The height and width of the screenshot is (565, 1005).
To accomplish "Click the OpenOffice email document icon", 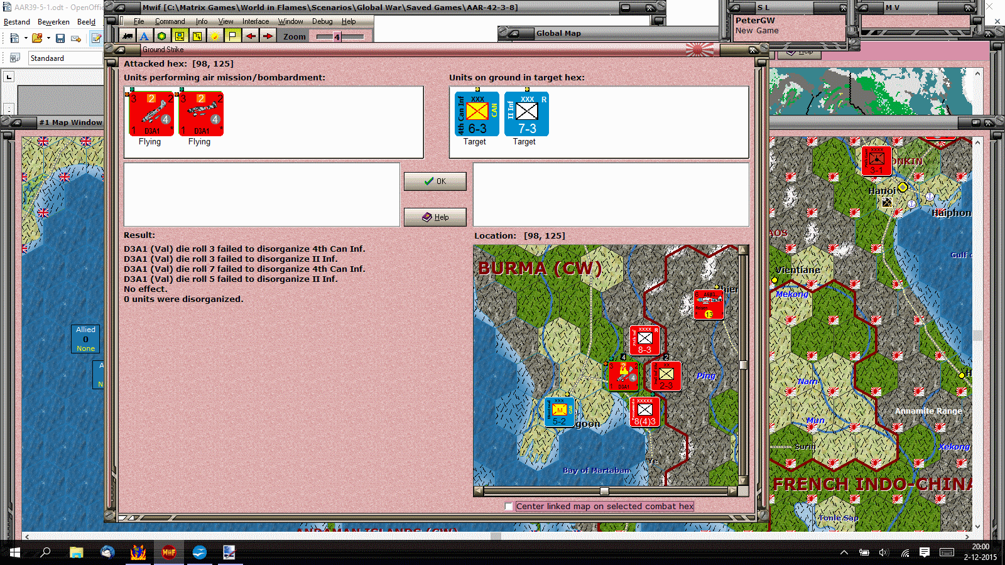I will pyautogui.click(x=76, y=38).
